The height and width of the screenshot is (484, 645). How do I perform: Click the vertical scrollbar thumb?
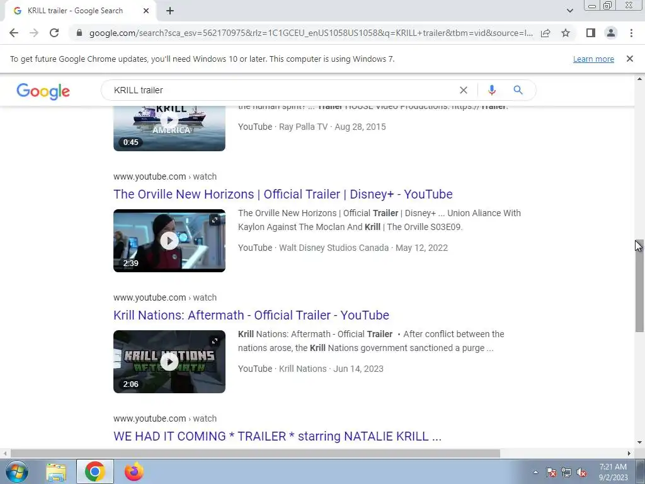pyautogui.click(x=639, y=285)
